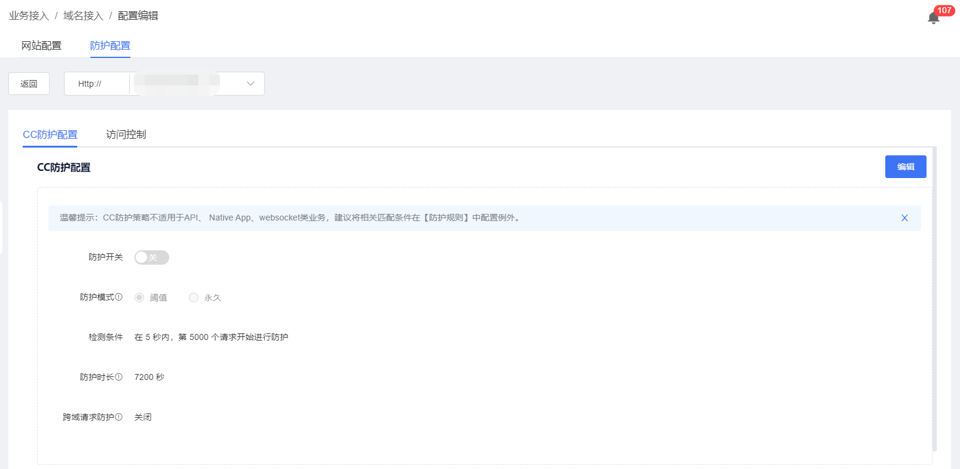Click the info icon beside 防护模式

click(119, 297)
